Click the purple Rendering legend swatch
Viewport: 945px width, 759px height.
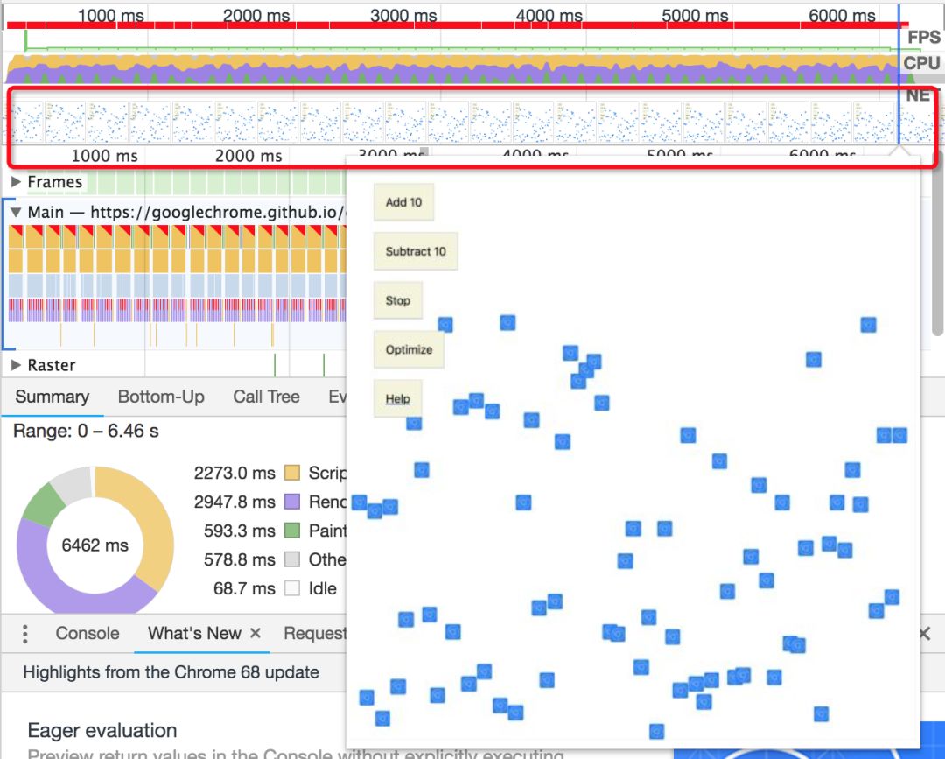tap(292, 502)
